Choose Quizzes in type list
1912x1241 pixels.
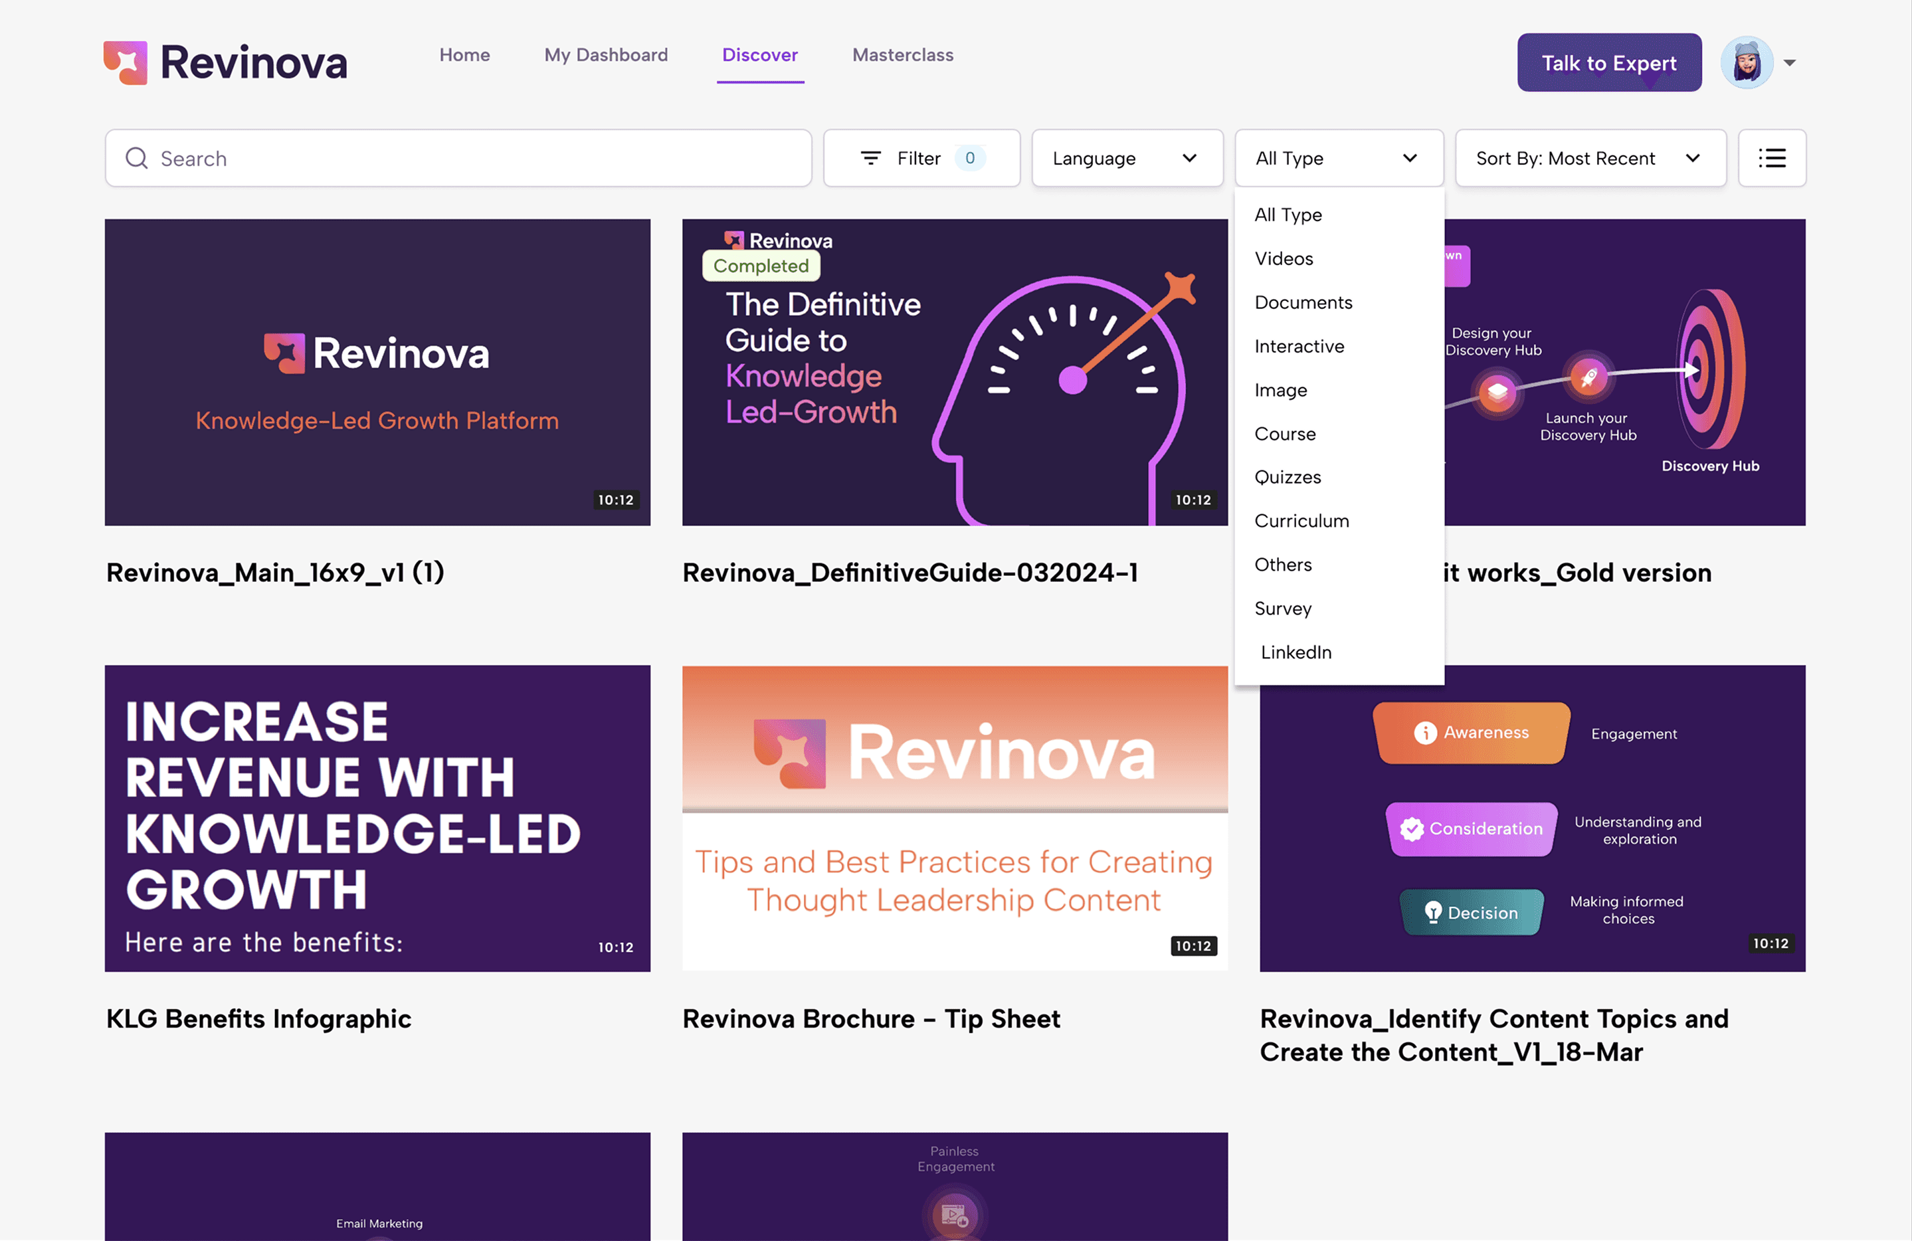(x=1287, y=477)
